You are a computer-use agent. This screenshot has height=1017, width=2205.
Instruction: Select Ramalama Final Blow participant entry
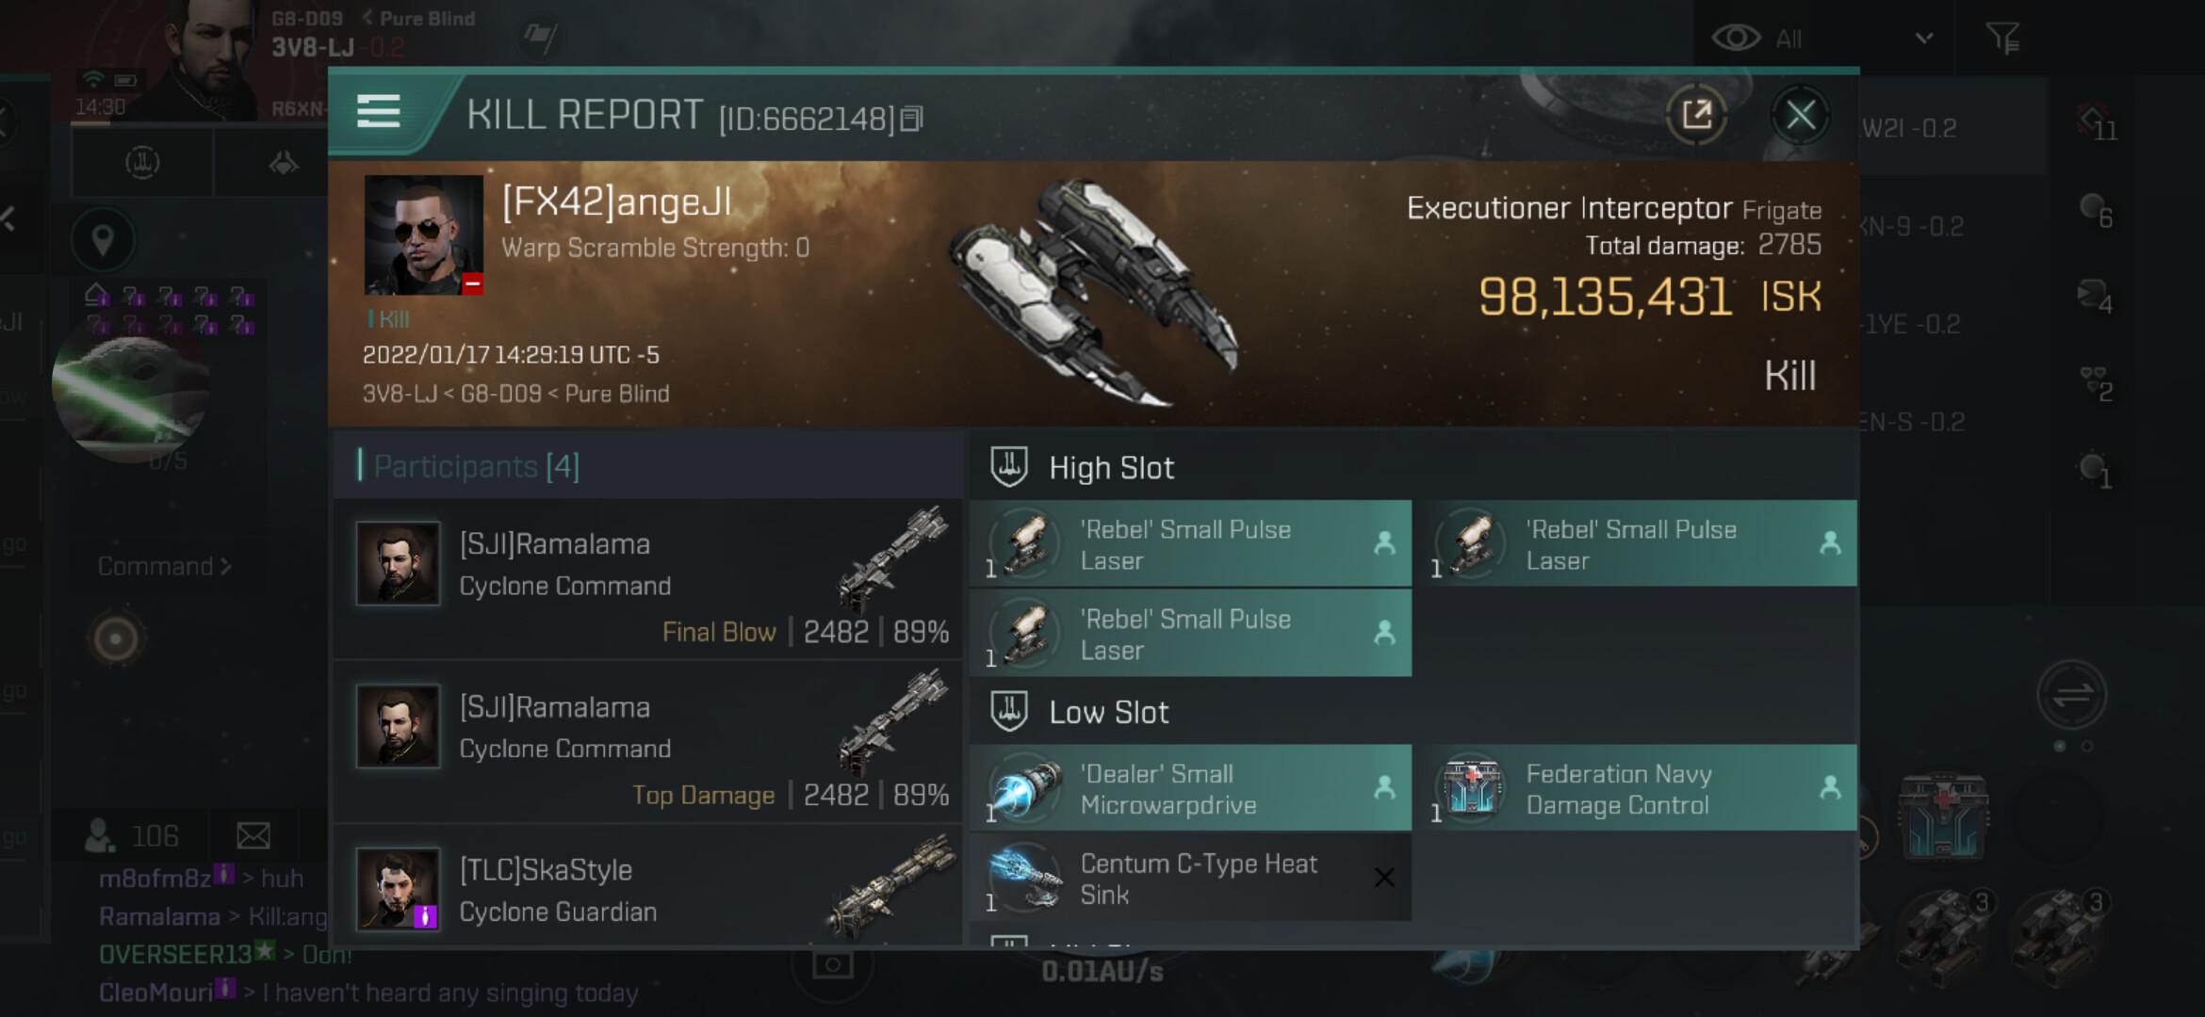tap(648, 579)
